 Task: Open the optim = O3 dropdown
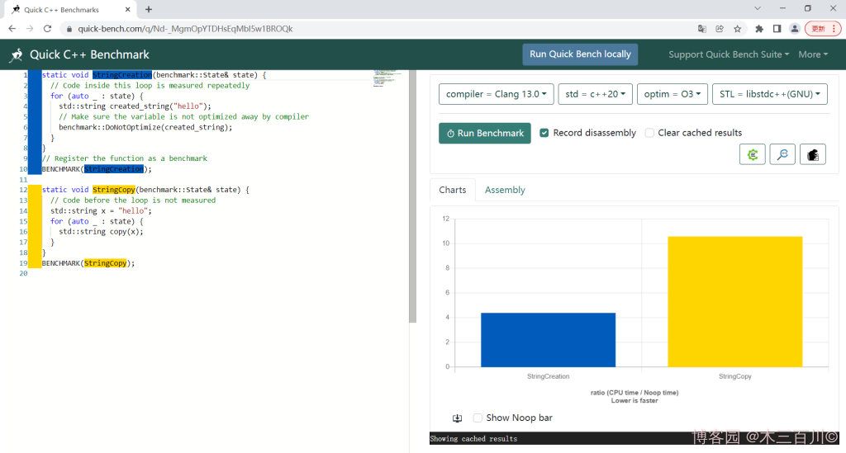(x=673, y=94)
